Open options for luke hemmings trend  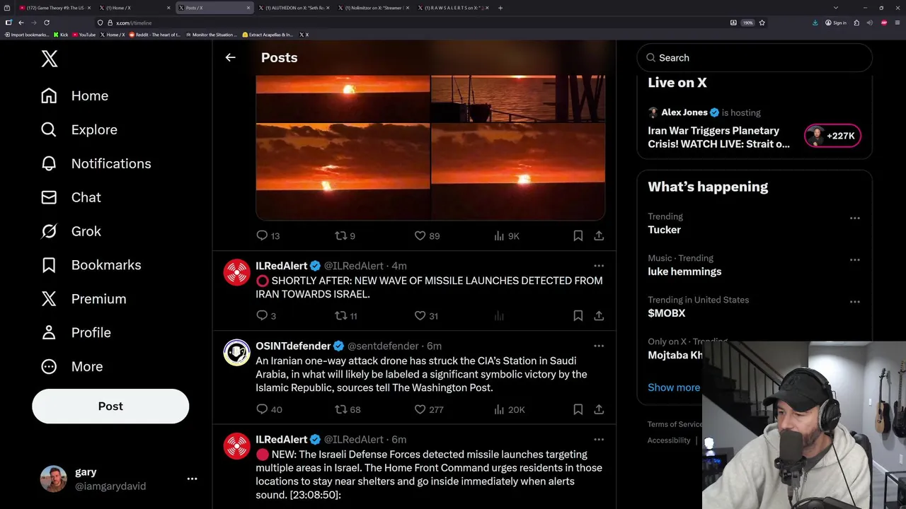coord(855,259)
